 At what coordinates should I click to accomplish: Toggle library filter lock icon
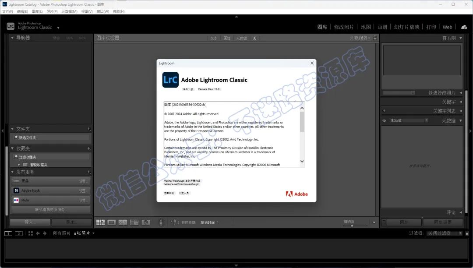(x=375, y=38)
